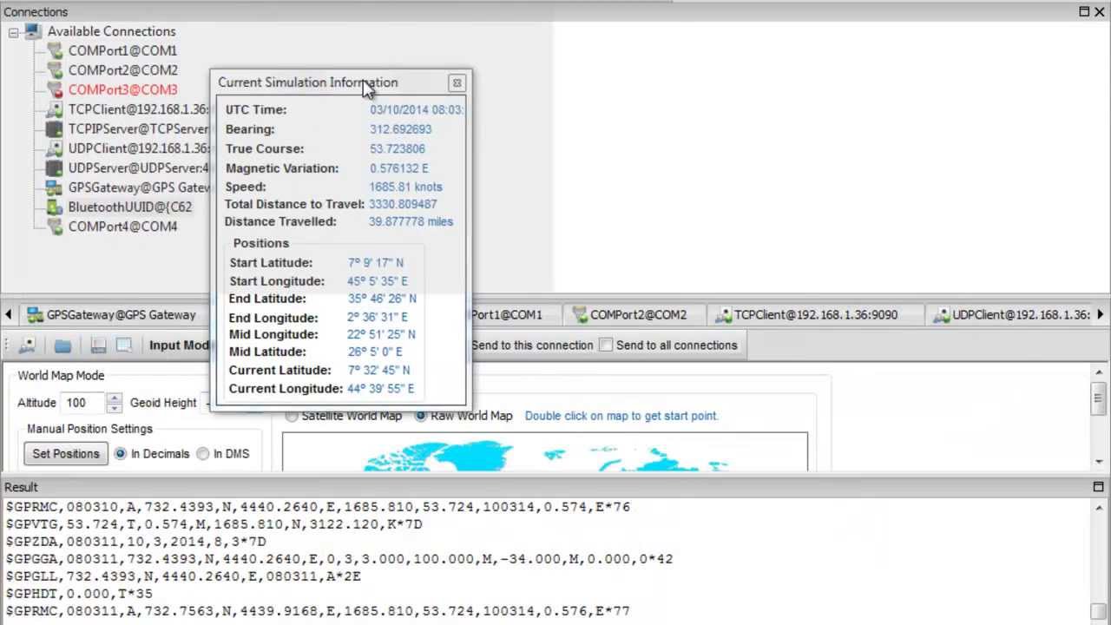Click the UDPClient tab icon
1111x625 pixels.
941,314
